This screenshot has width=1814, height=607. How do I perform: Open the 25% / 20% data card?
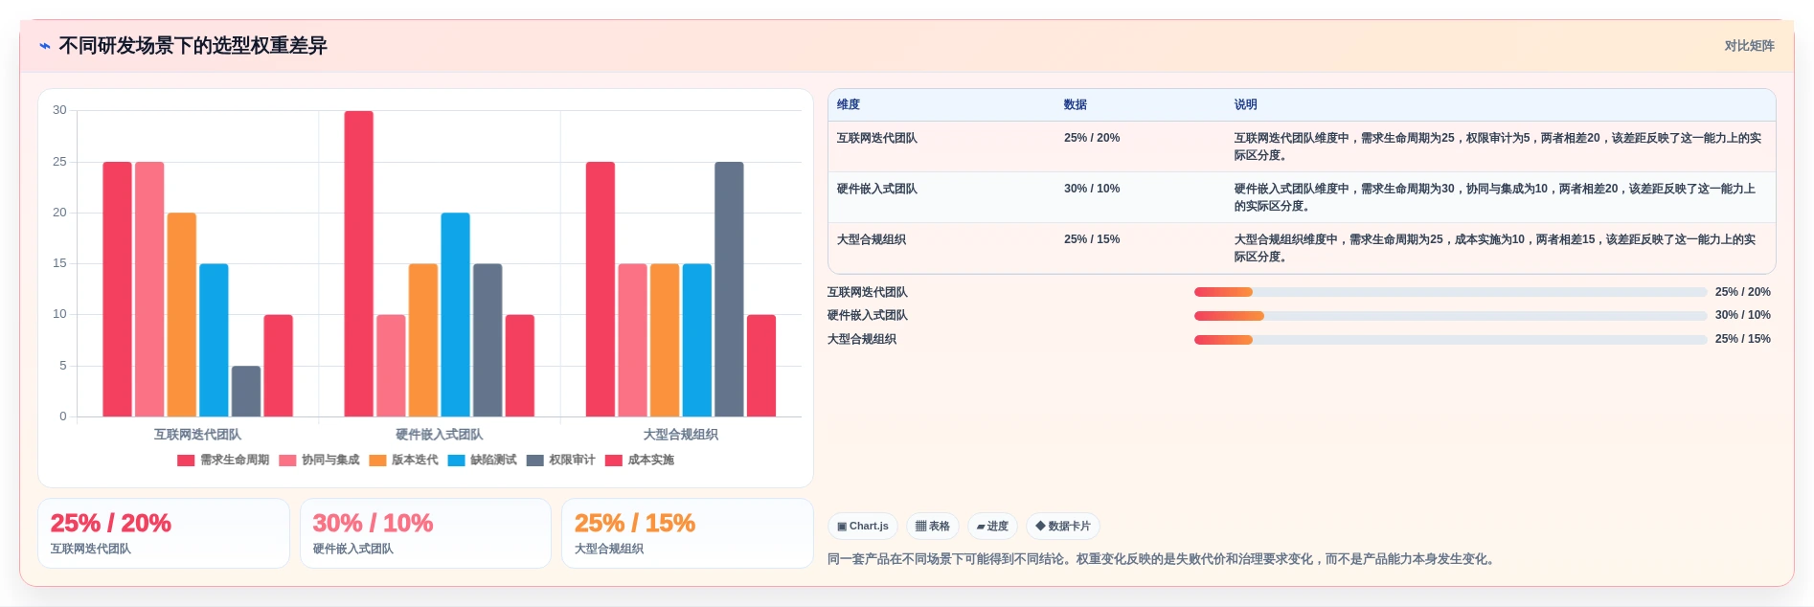click(x=164, y=533)
